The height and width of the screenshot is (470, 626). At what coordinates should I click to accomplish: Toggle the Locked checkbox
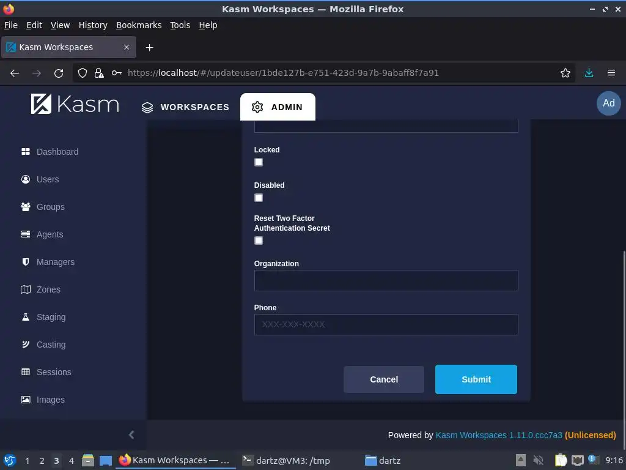[x=259, y=162]
